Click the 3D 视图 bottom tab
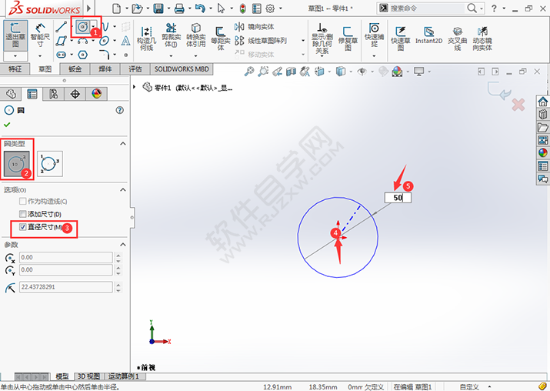550x391 pixels. tap(88, 376)
